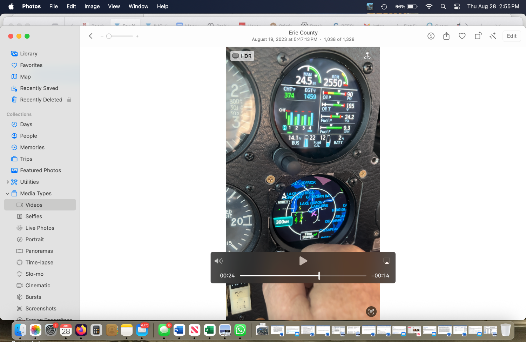Open People collection
The image size is (526, 342).
click(40, 136)
